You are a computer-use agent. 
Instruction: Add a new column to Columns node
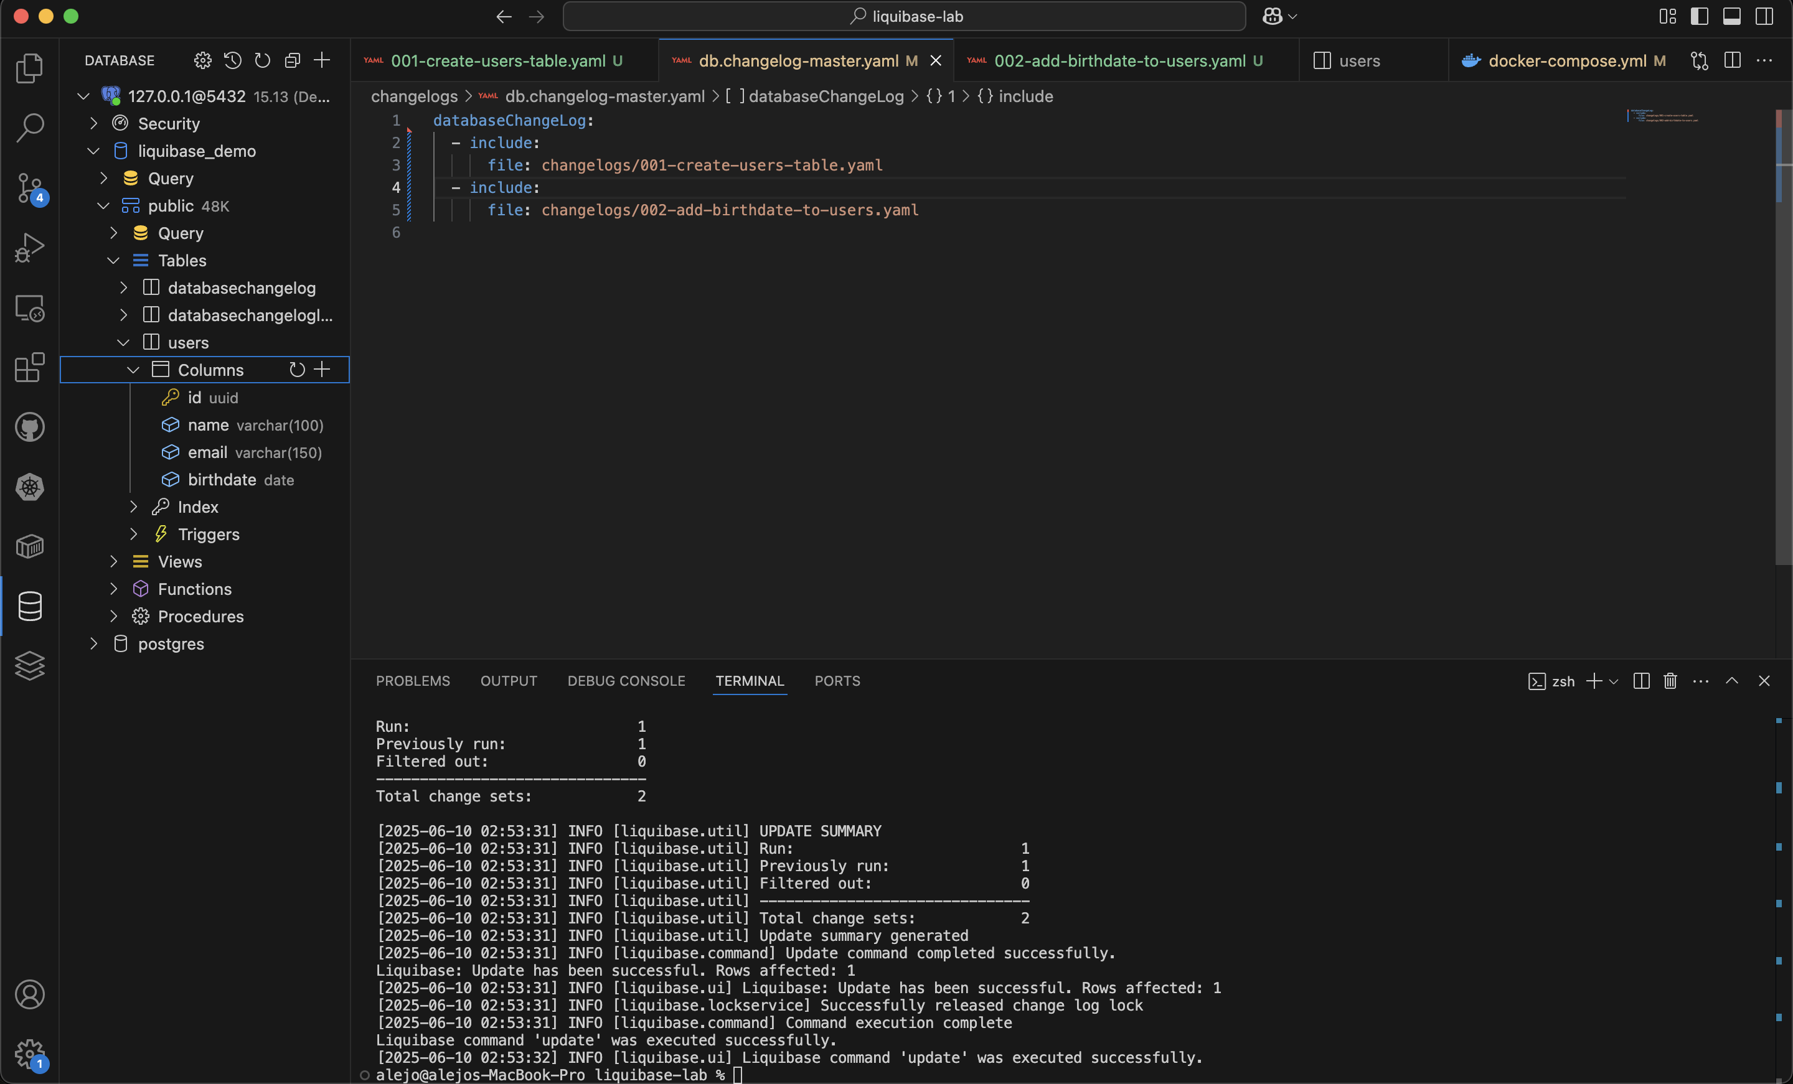coord(322,370)
